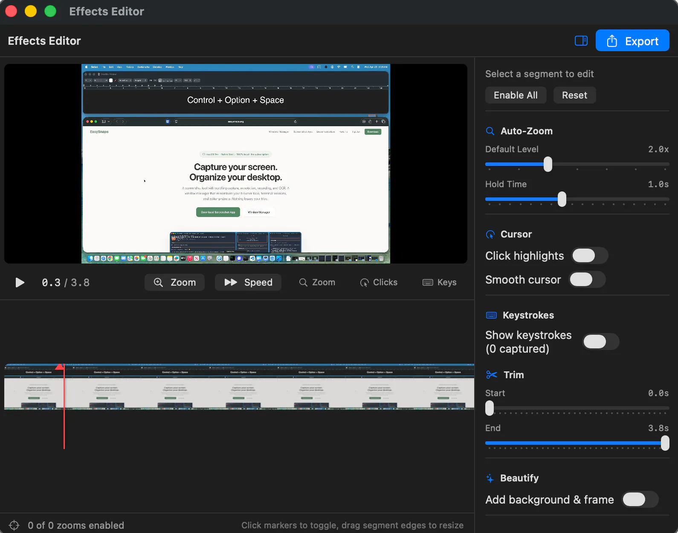Screen dimensions: 678x533
Task: Click the keyboard icon on Keys tab
Action: [428, 282]
